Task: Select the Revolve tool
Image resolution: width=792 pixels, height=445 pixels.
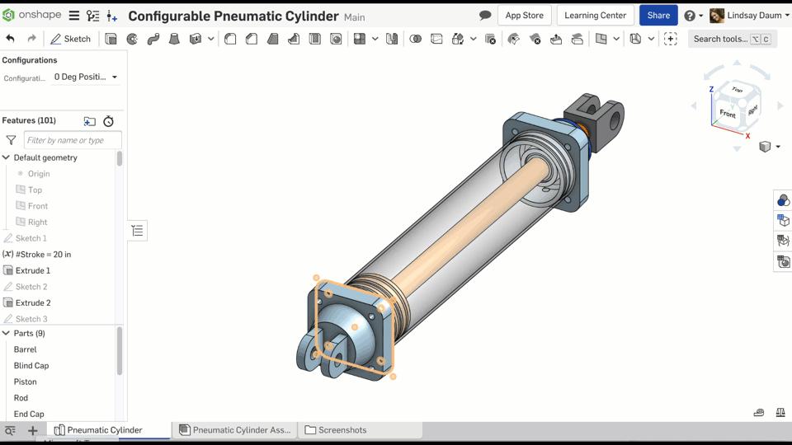Action: click(x=132, y=39)
